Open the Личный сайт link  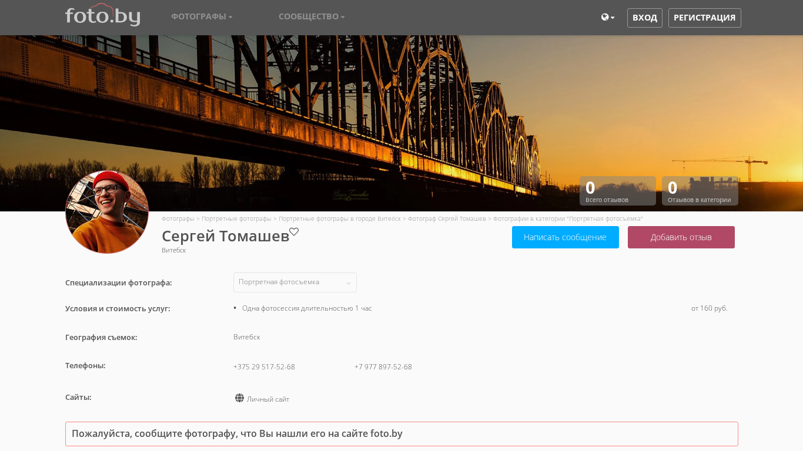(268, 399)
